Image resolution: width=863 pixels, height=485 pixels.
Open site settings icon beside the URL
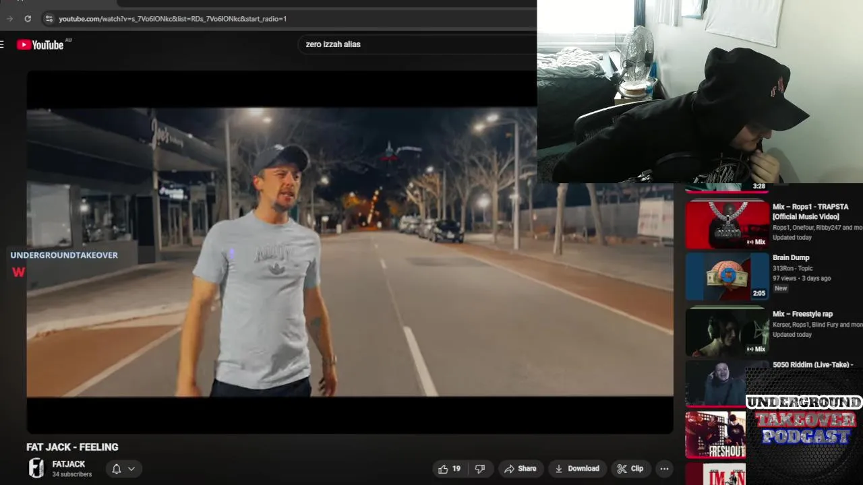pyautogui.click(x=49, y=19)
